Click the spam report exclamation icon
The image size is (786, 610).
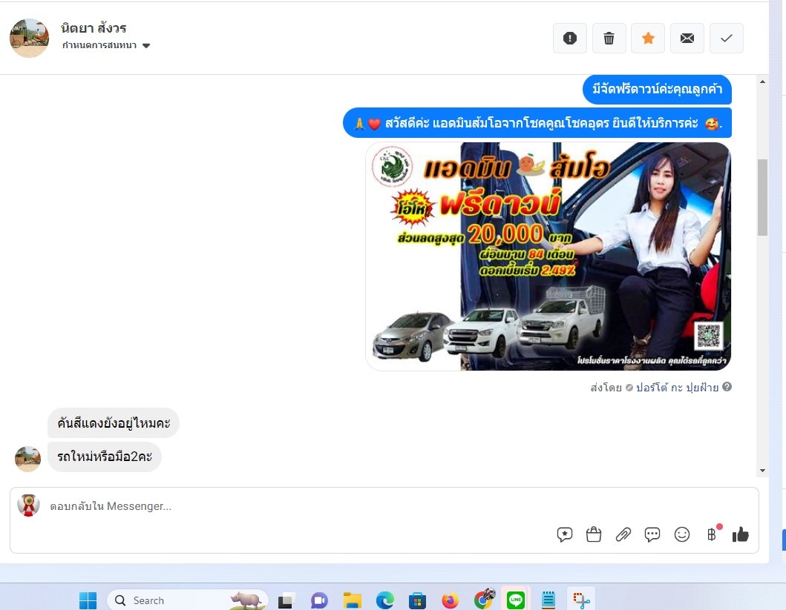pos(570,39)
